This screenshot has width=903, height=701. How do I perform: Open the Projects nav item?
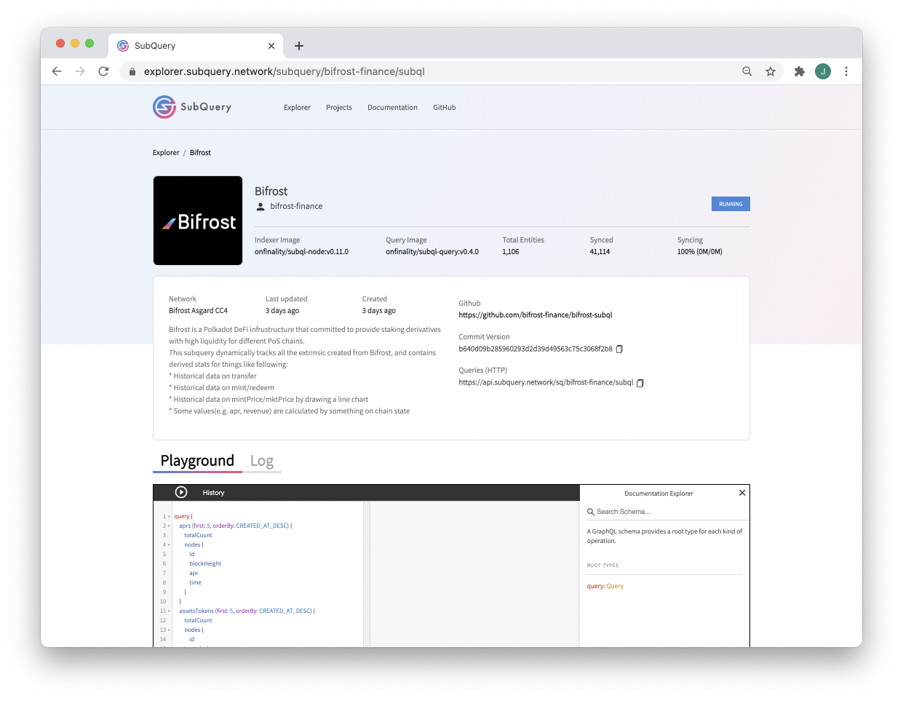(339, 108)
